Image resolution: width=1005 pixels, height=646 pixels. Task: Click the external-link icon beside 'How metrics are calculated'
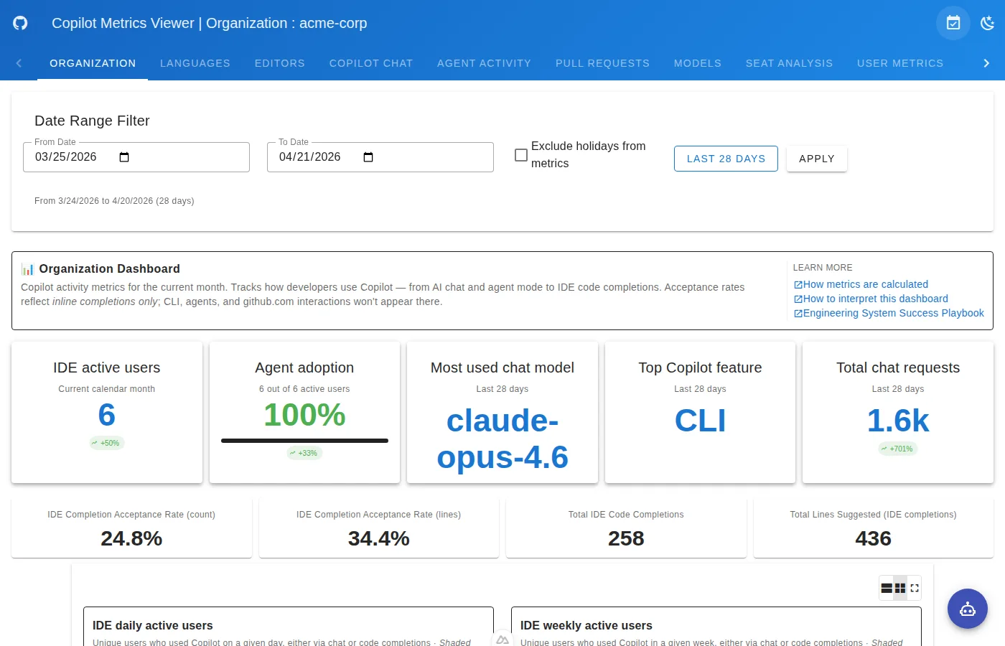[x=798, y=285]
